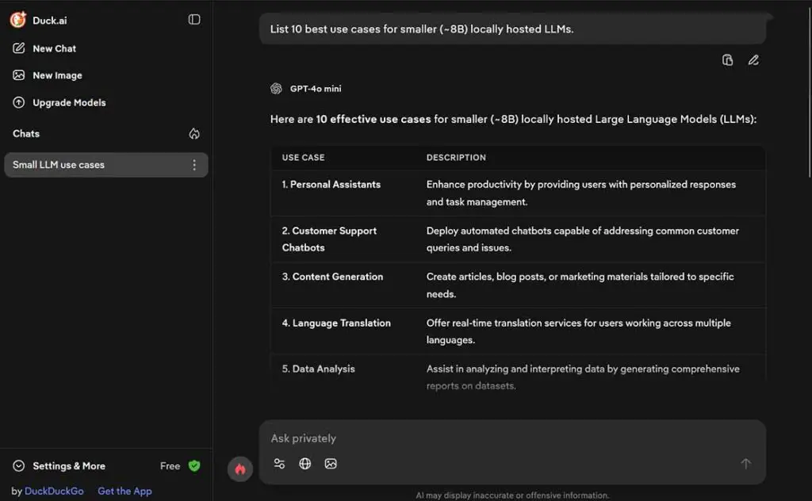The width and height of the screenshot is (812, 501).
Task: Click Upgrade Models in the sidebar
Action: coord(68,102)
